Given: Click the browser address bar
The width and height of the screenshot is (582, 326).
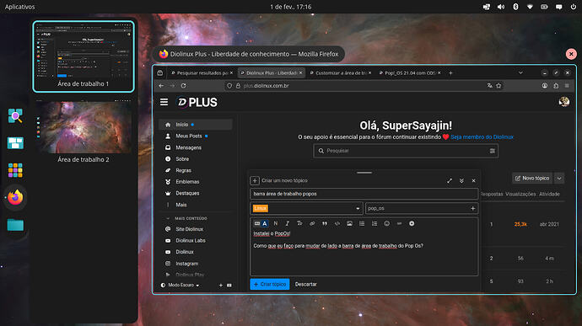Looking at the screenshot, I should click(364, 86).
